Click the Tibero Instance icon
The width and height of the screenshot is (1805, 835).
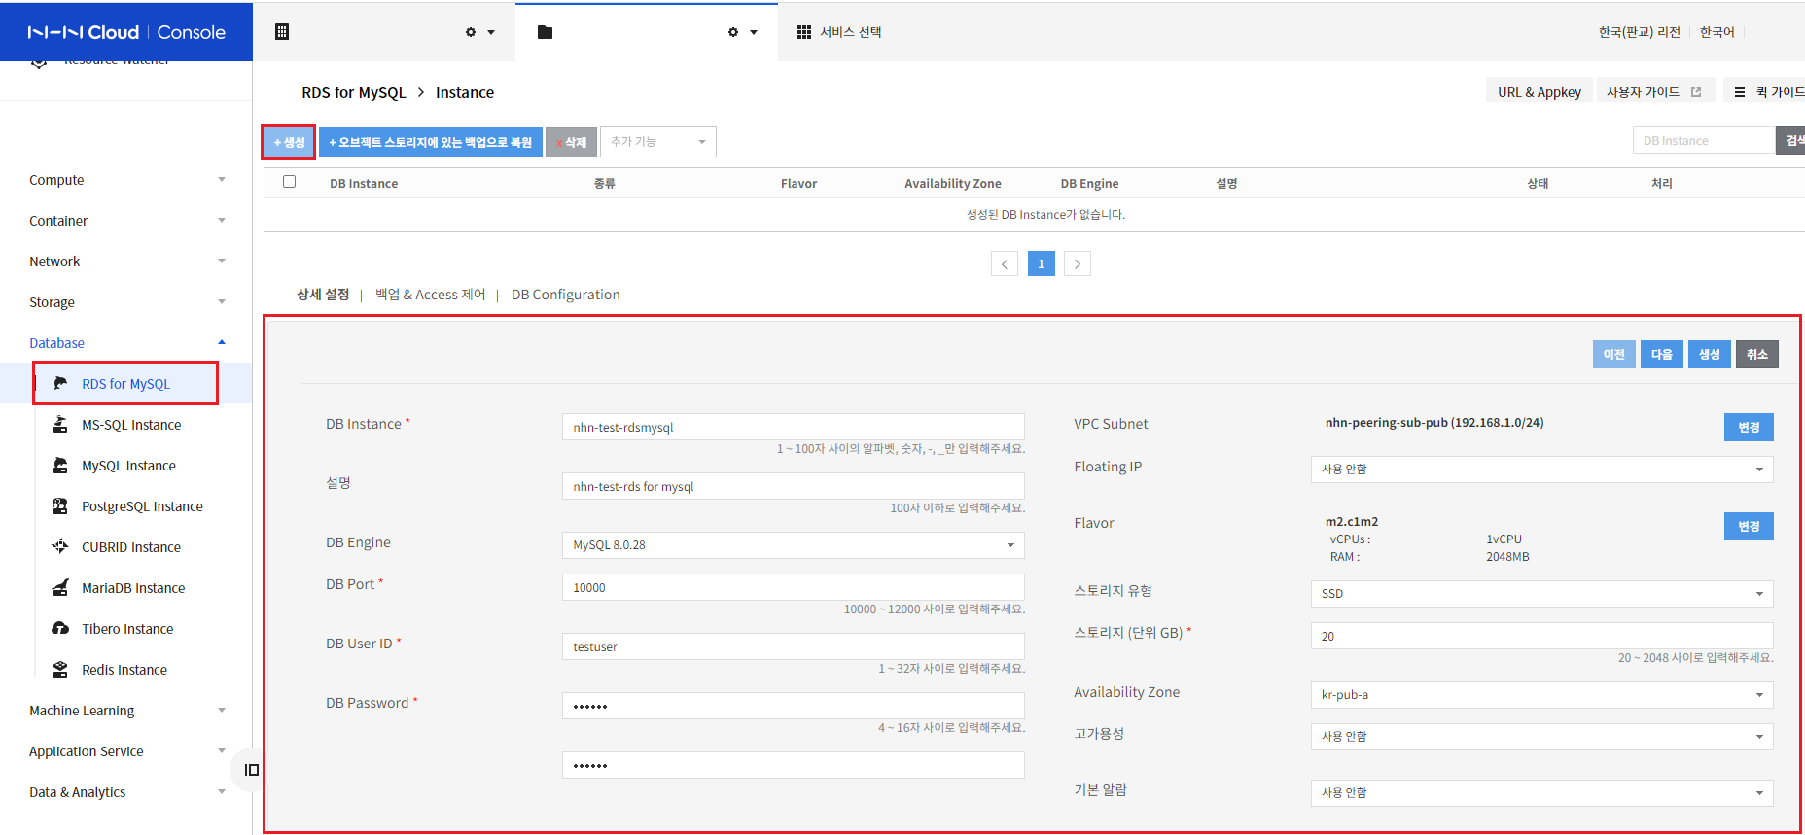coord(60,628)
